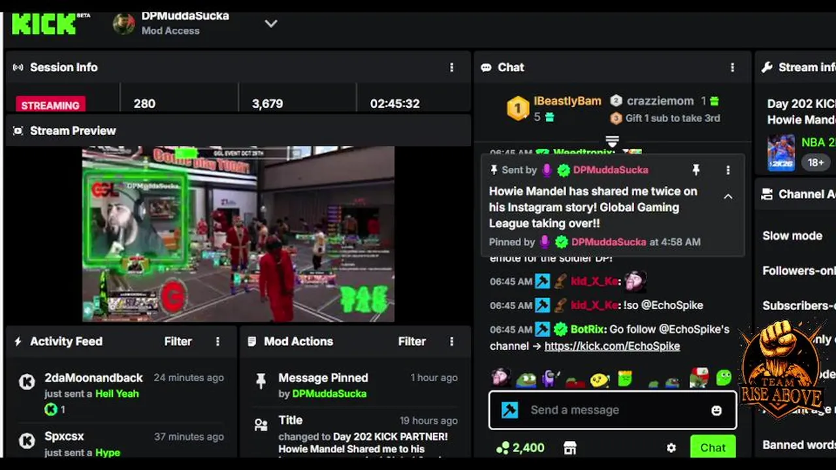Click the Title changed mod action icon
The width and height of the screenshot is (836, 470).
pyautogui.click(x=261, y=425)
